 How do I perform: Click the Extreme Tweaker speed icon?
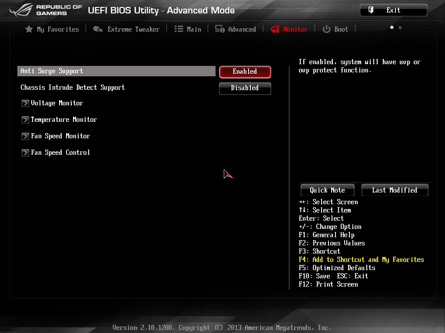(x=98, y=29)
